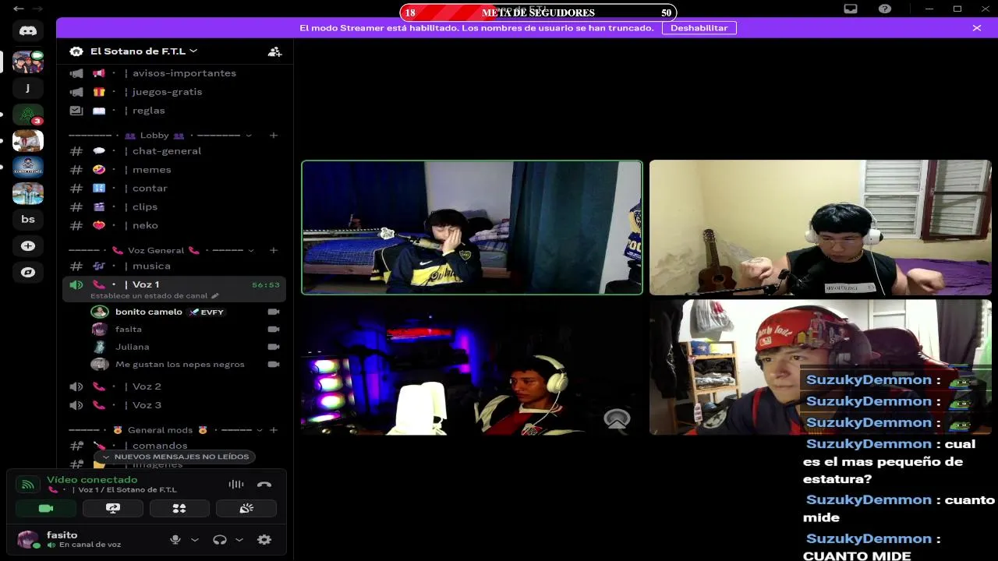This screenshot has width=998, height=561.
Task: Add channel to Voz General category
Action: pyautogui.click(x=274, y=250)
